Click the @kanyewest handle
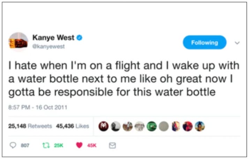Screen dimensions: 249x159 [48, 46]
